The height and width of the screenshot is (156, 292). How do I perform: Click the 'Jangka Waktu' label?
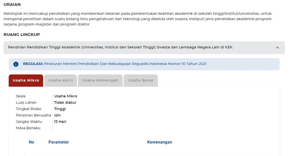tap(29, 121)
